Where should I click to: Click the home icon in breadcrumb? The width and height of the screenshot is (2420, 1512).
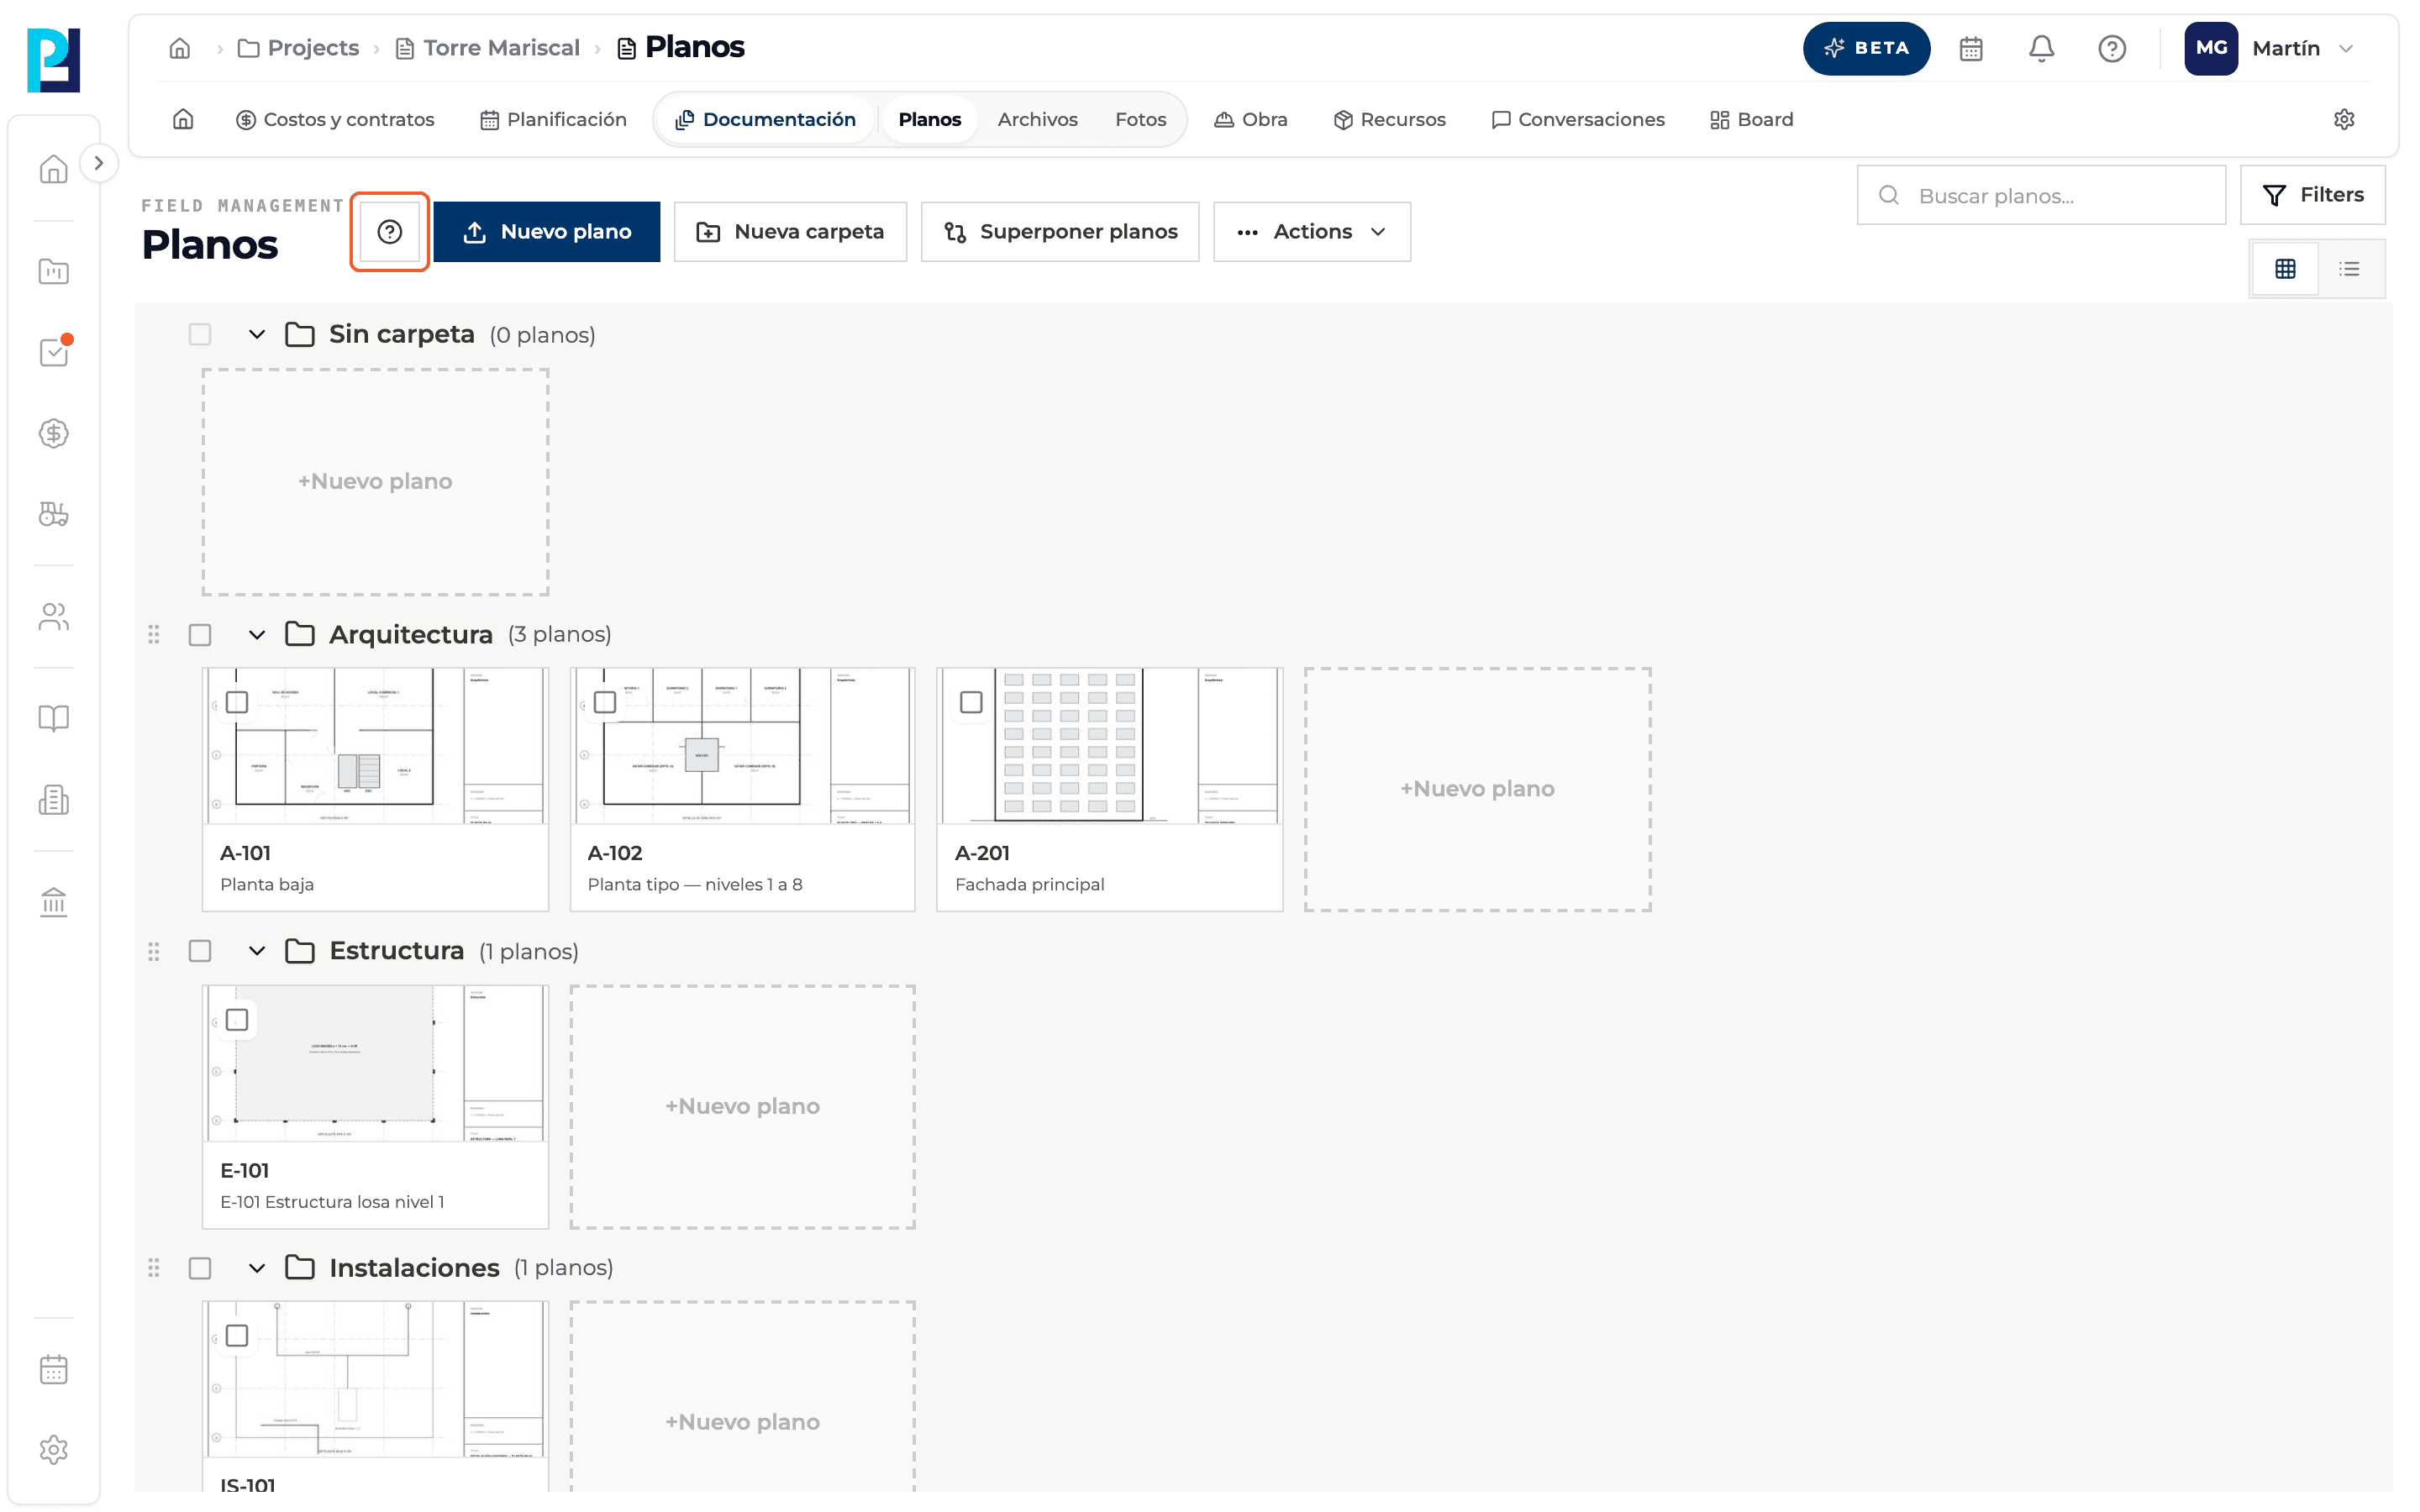(x=180, y=48)
